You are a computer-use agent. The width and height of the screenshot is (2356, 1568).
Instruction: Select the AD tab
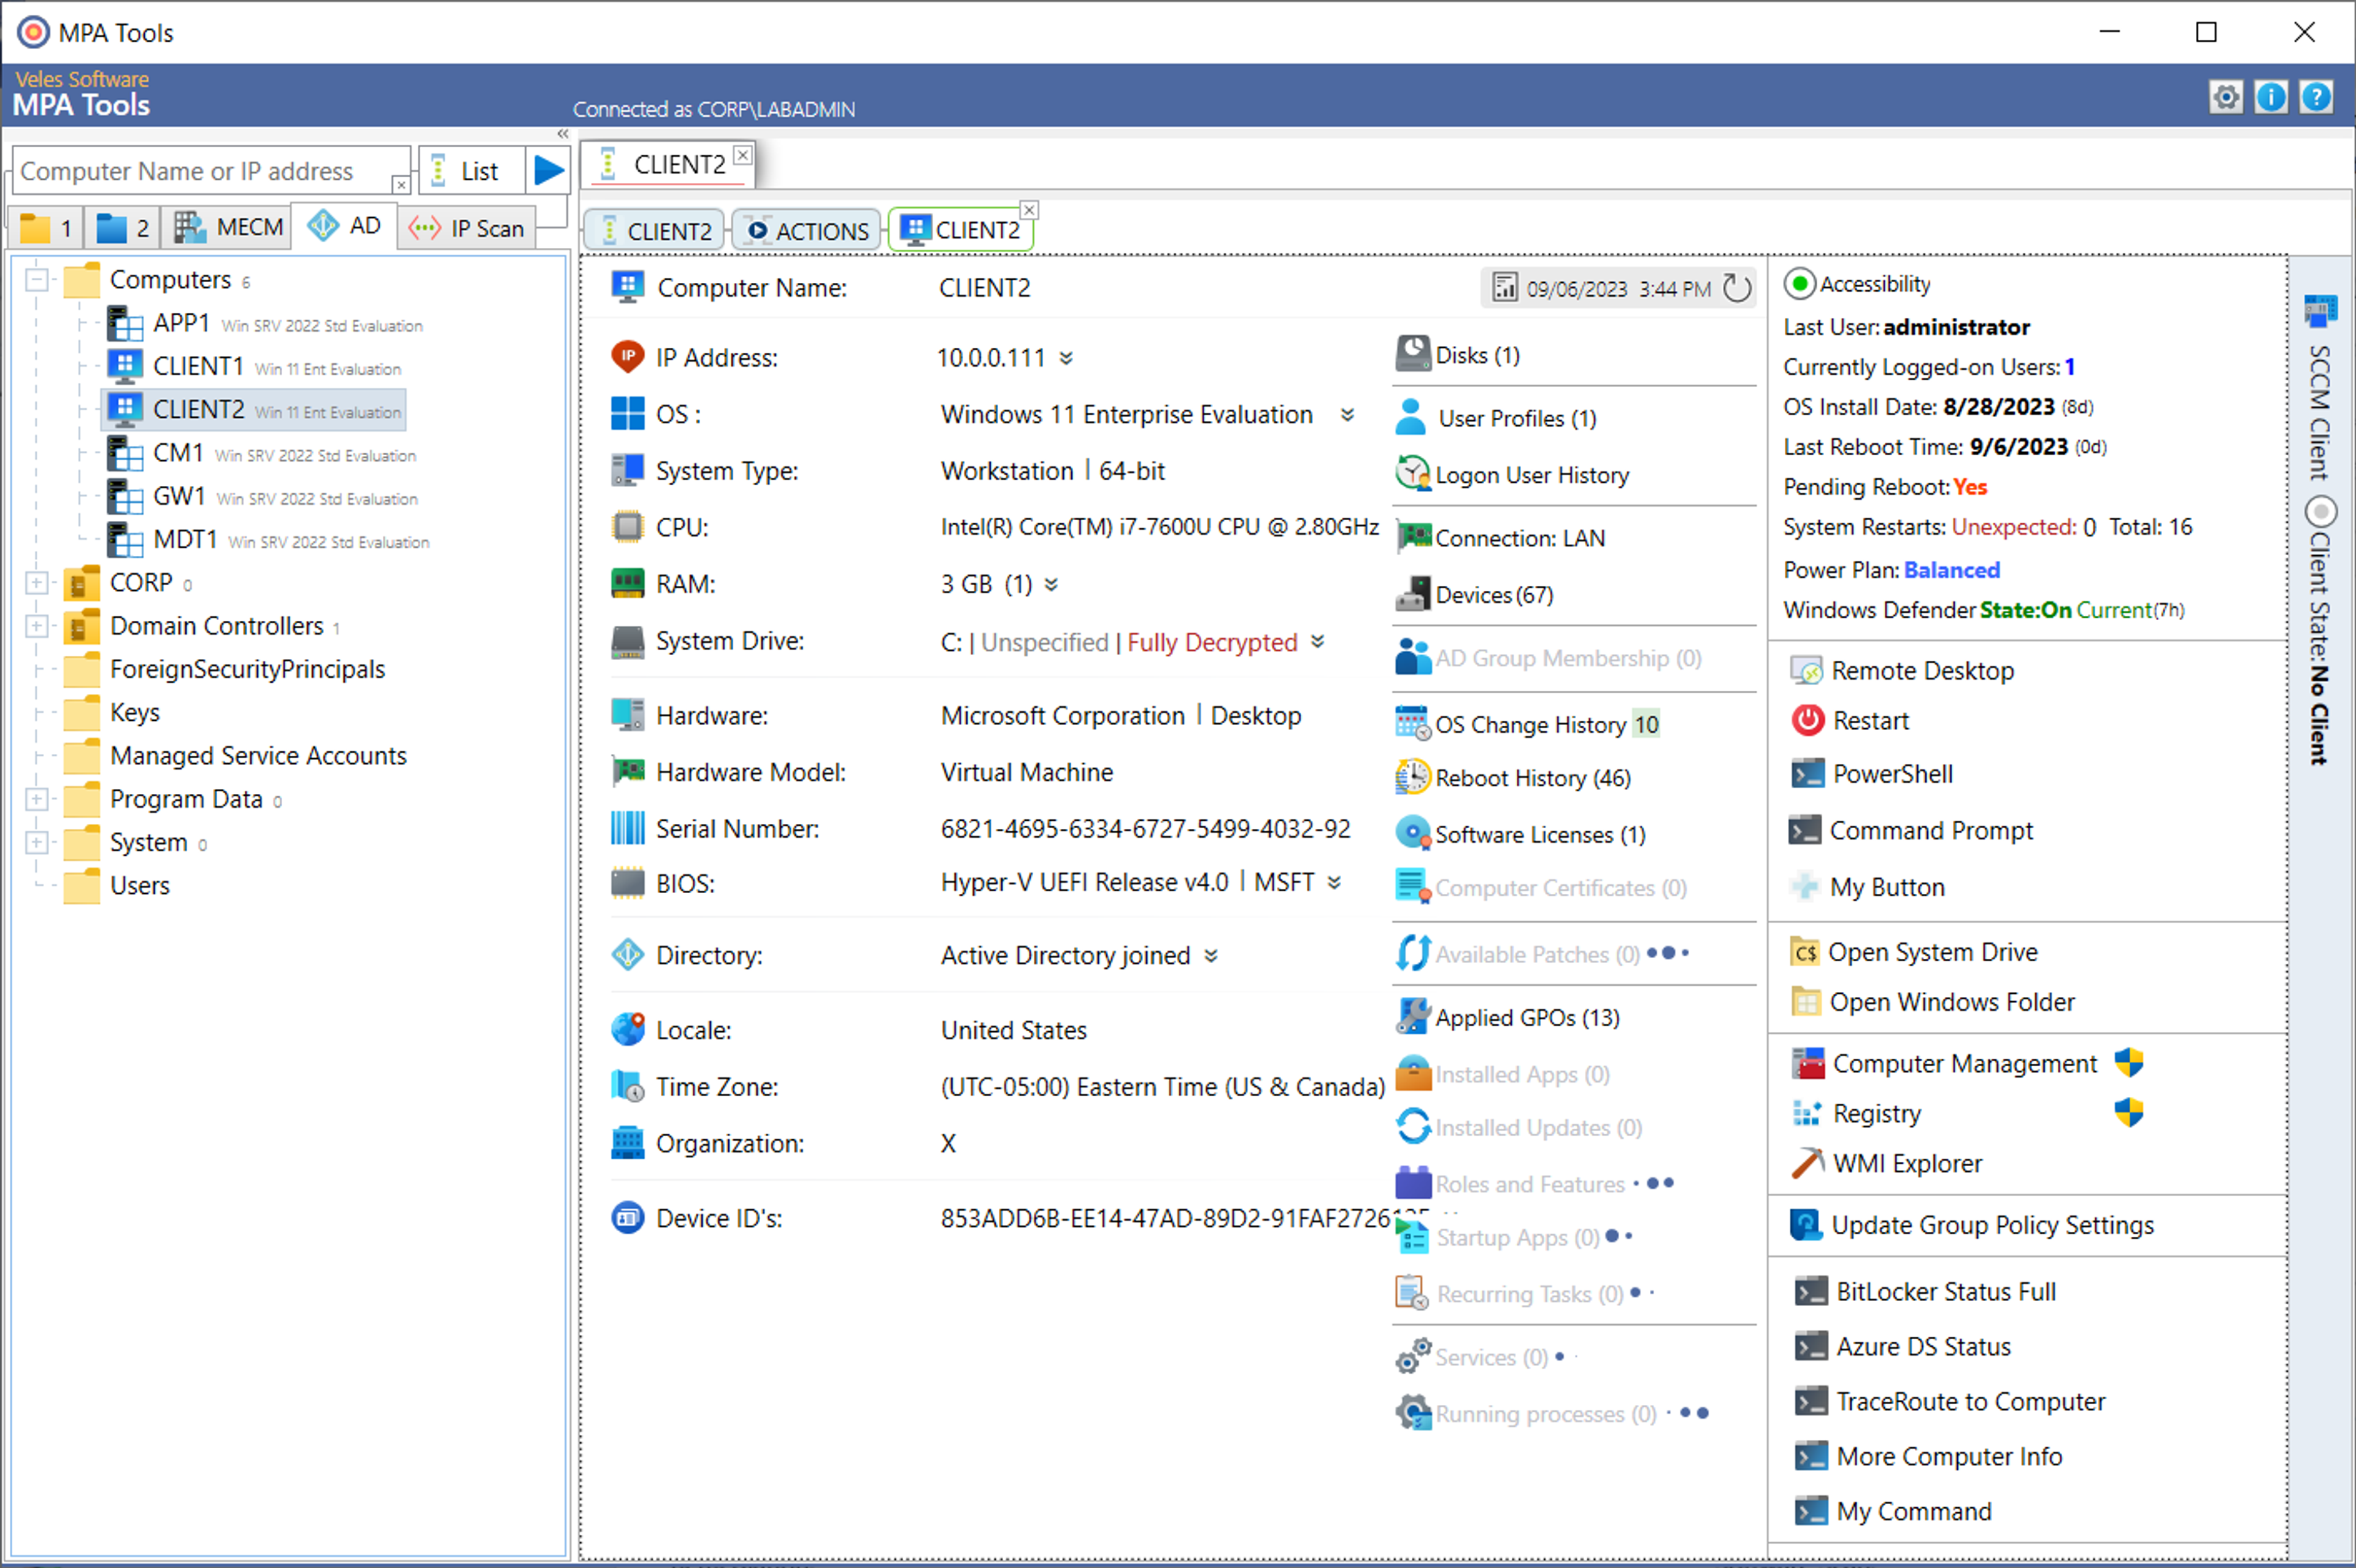[x=345, y=225]
